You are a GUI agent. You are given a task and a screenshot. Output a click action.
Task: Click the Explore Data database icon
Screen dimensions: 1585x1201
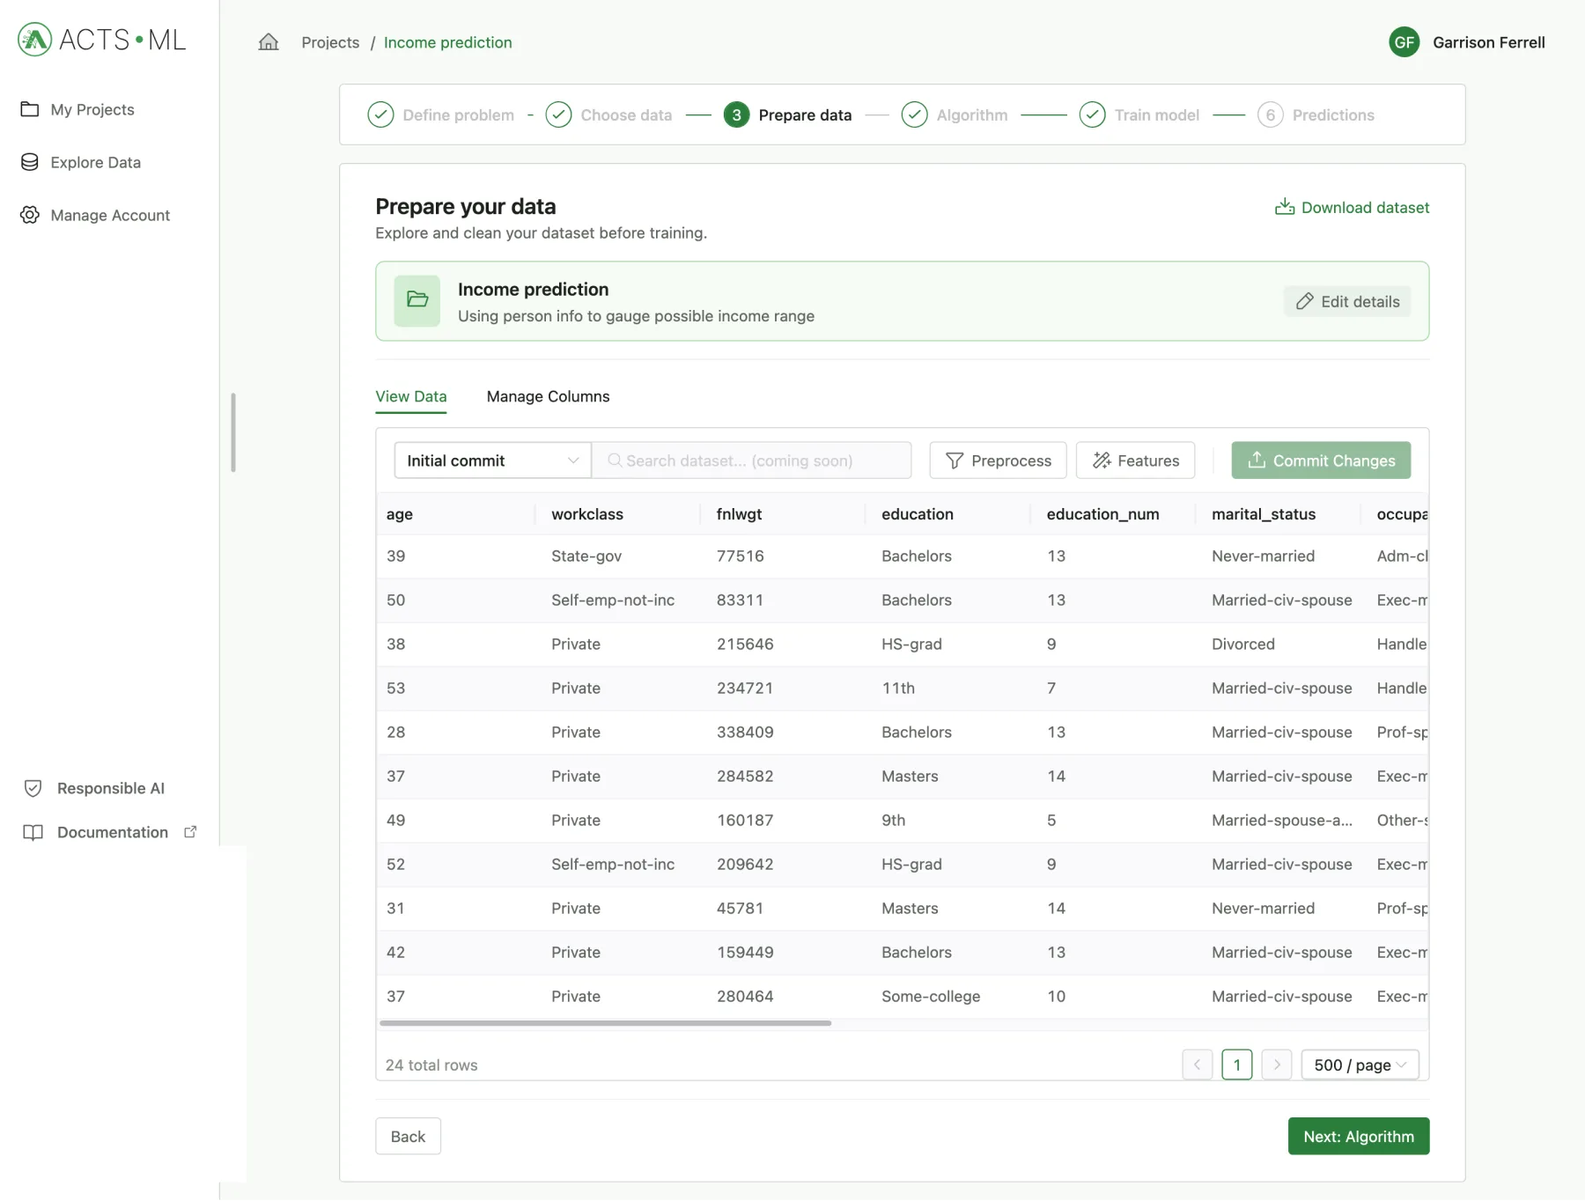click(x=30, y=162)
